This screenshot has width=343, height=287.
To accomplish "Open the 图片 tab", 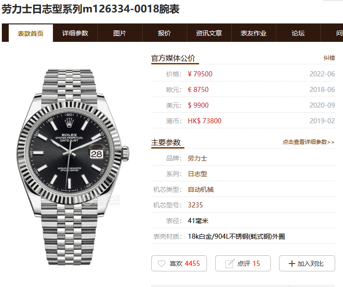I will [x=120, y=33].
